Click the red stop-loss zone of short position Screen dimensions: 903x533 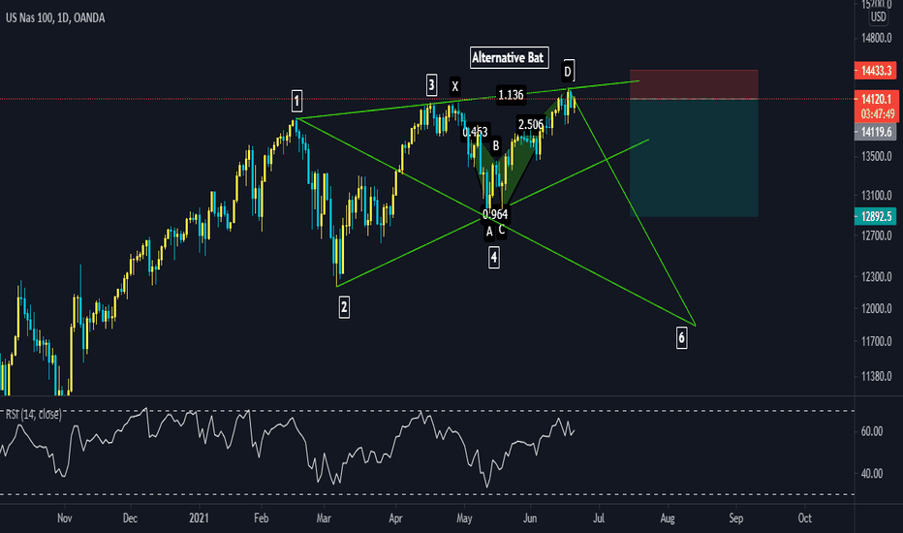[694, 84]
